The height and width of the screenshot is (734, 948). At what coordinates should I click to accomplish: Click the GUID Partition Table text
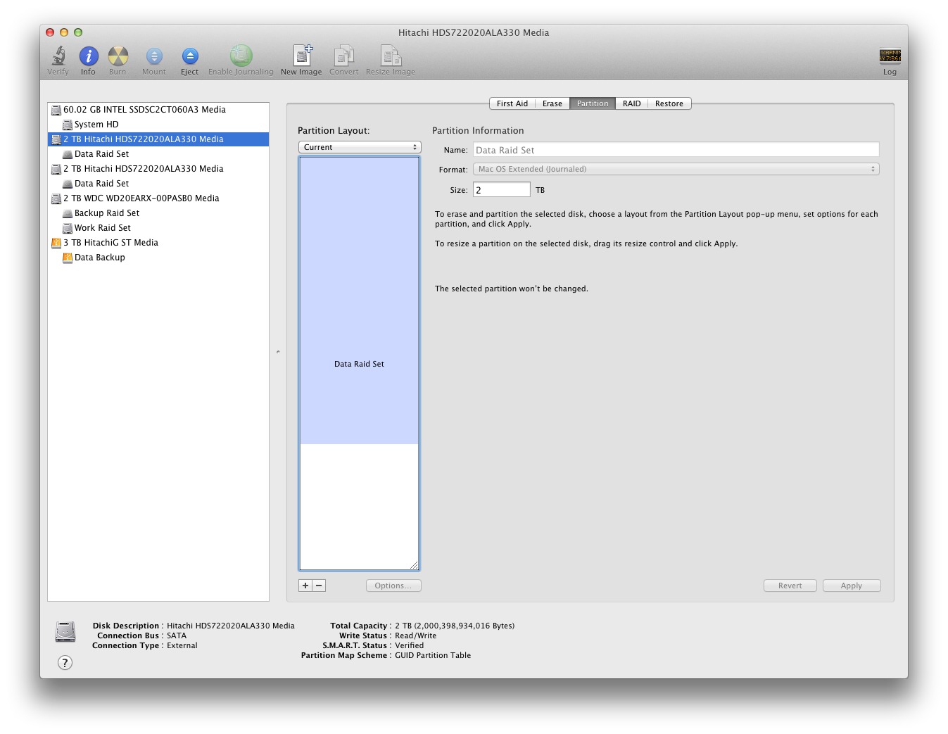433,655
